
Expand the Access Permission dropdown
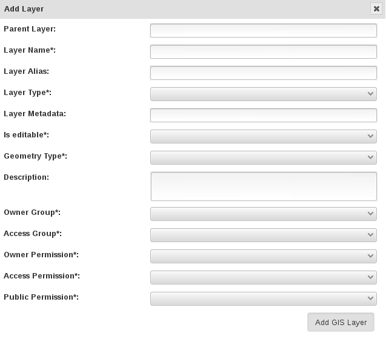tap(264, 277)
